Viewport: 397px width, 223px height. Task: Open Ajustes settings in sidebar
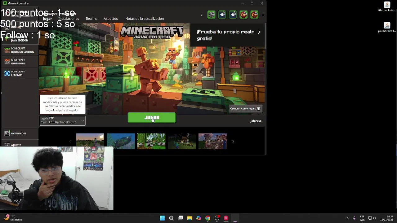pyautogui.click(x=20, y=144)
